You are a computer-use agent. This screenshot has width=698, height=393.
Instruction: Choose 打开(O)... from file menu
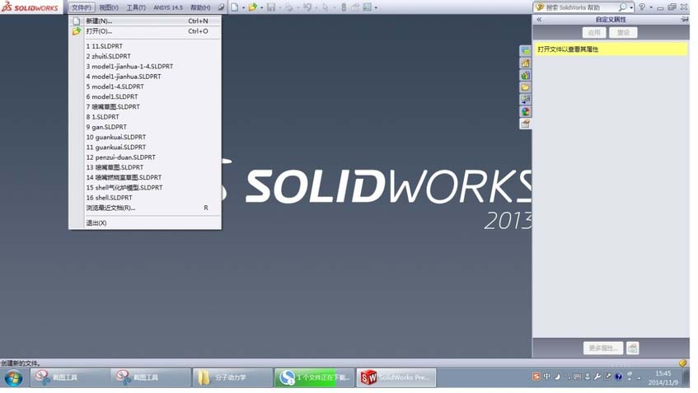(145, 31)
